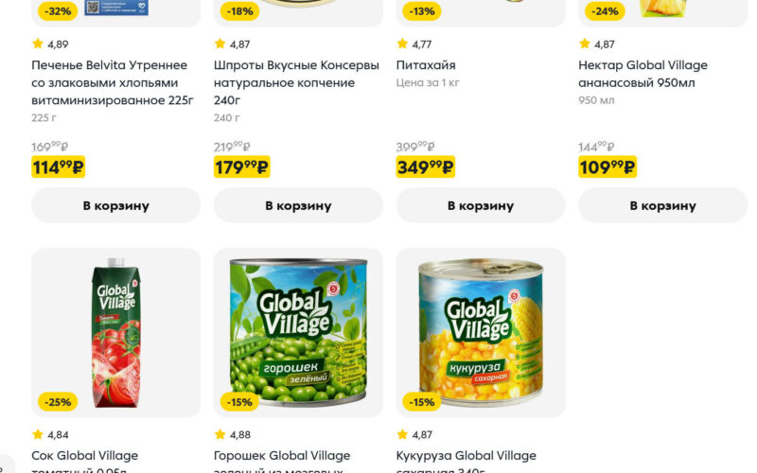This screenshot has width=757, height=473.
Task: Click the -15% discount badge on the corn can
Action: coord(422,402)
